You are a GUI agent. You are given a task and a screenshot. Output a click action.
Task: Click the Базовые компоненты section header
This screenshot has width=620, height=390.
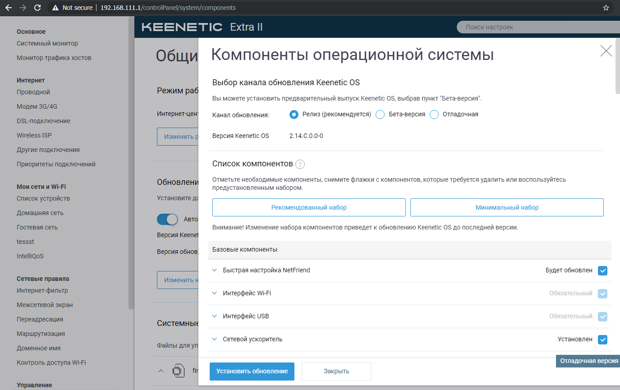410,249
